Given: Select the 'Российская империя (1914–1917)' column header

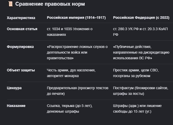Looking at the screenshot, I should (76, 18).
